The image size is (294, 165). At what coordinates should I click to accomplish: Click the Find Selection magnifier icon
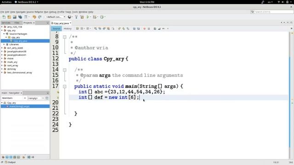pos(96,28)
